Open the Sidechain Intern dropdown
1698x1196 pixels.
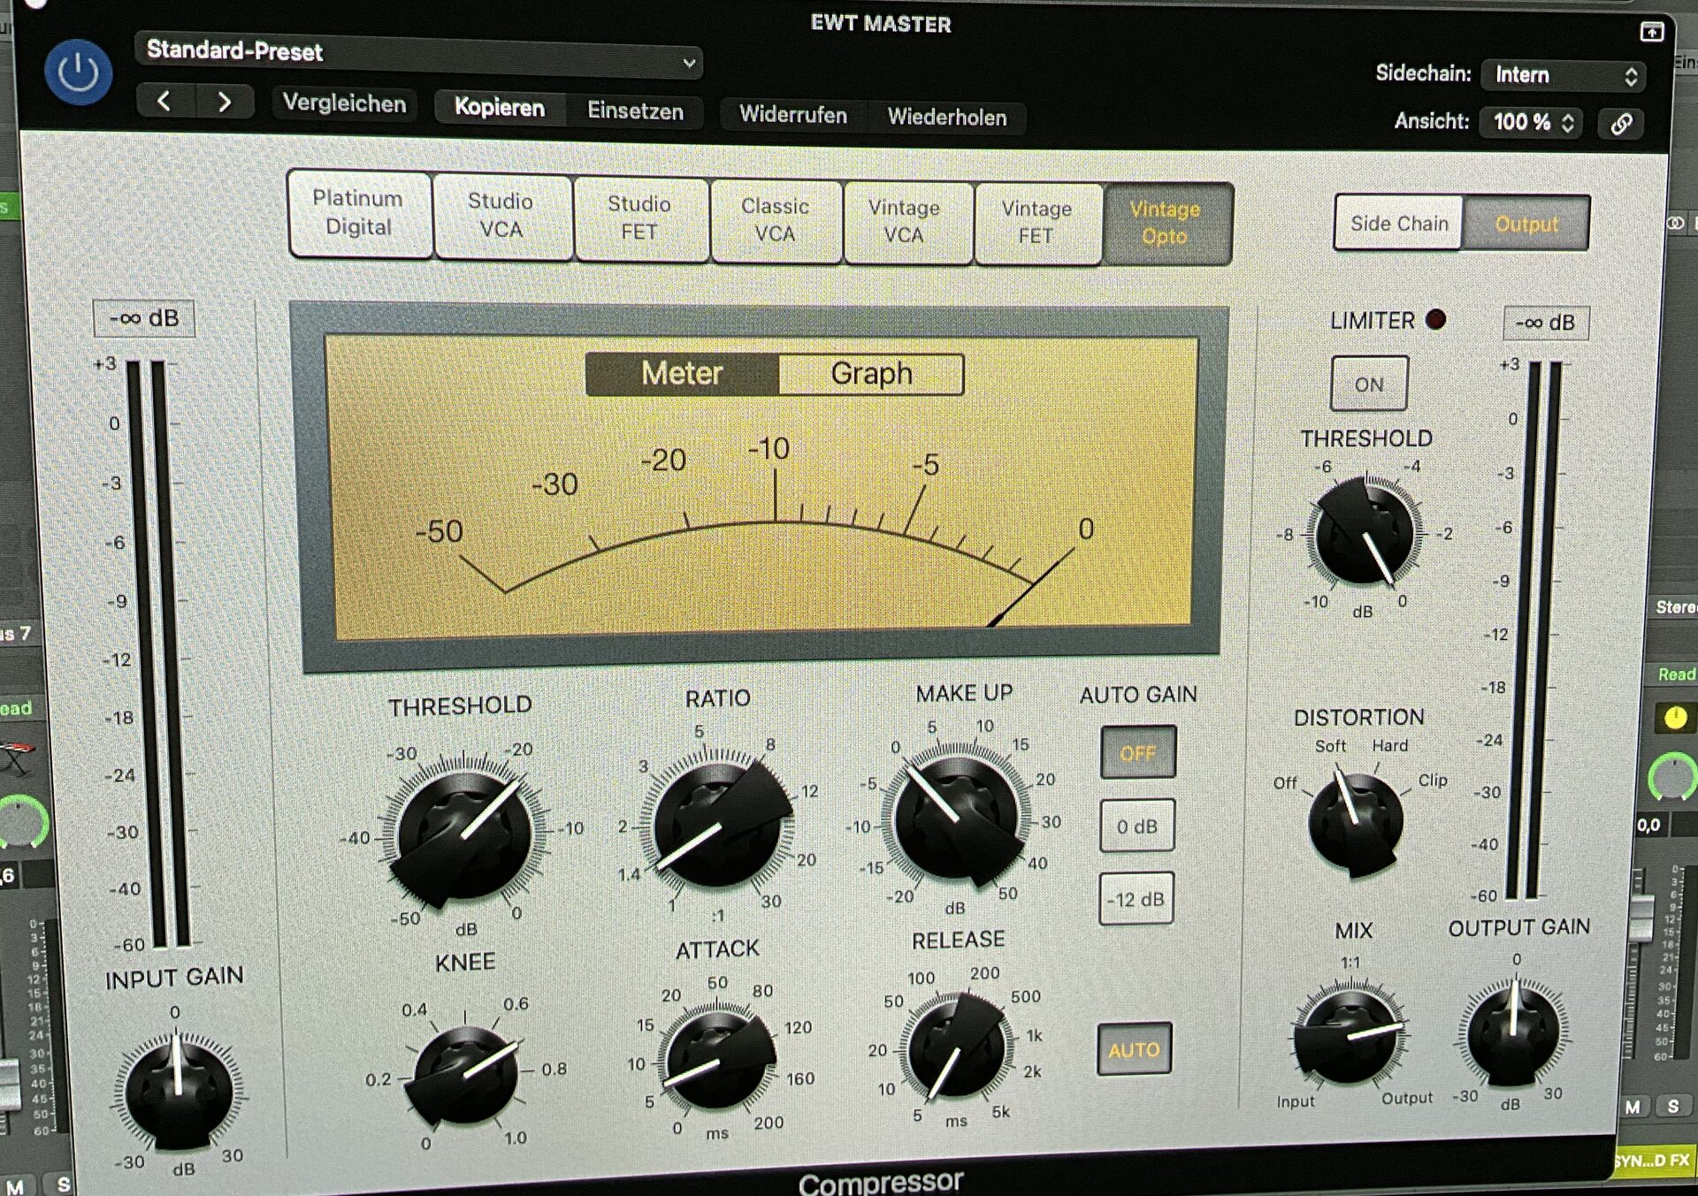coord(1564,76)
